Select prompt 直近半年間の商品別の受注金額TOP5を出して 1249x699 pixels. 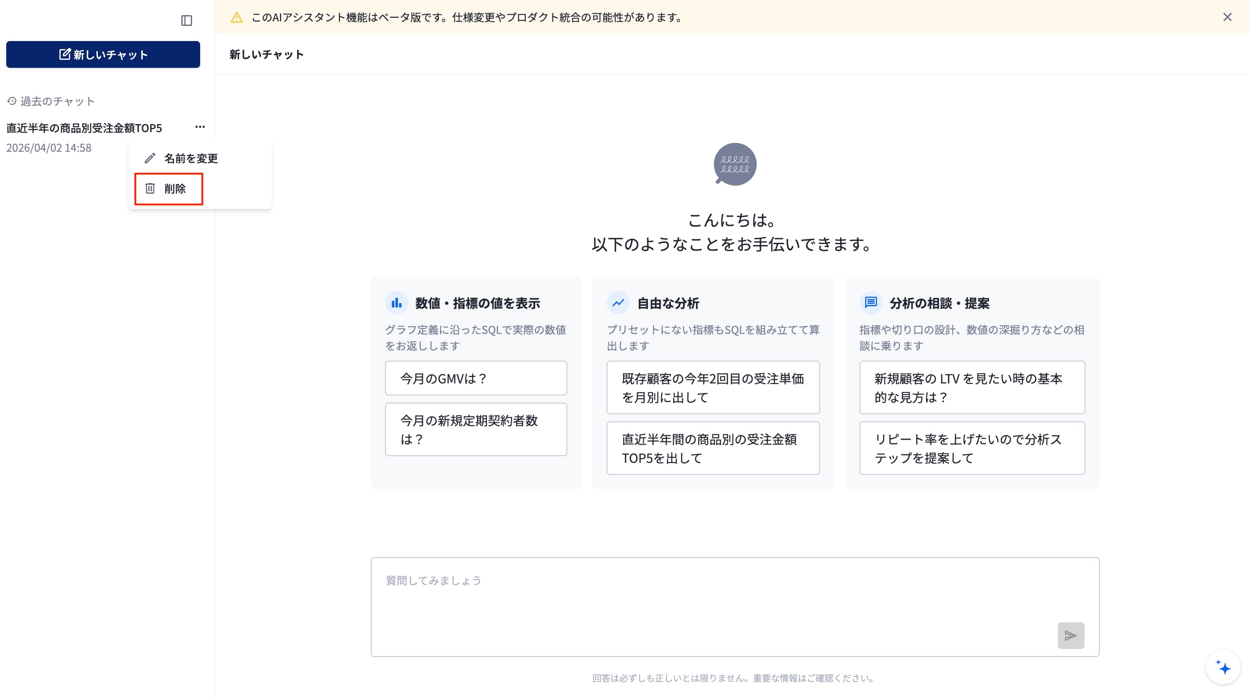tap(713, 448)
